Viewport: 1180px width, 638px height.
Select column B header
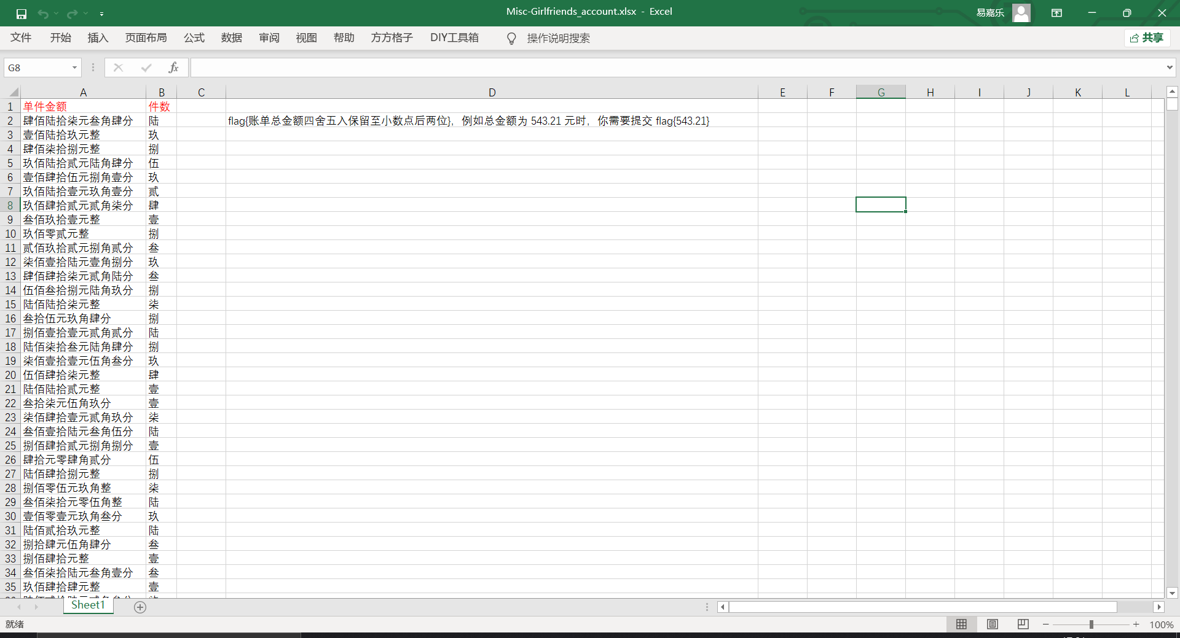point(161,92)
